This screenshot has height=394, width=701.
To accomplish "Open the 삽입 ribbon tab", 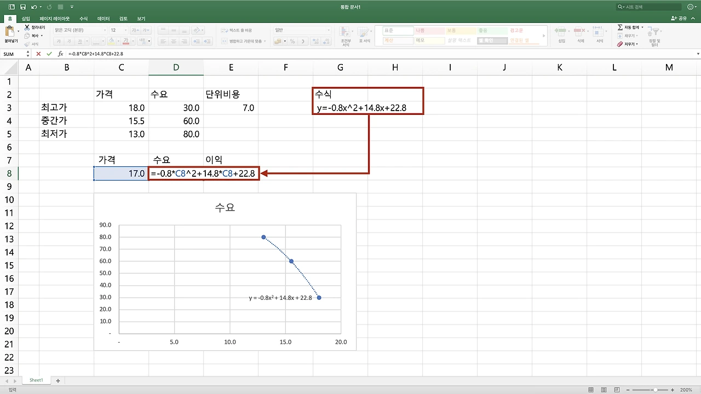I will point(26,19).
